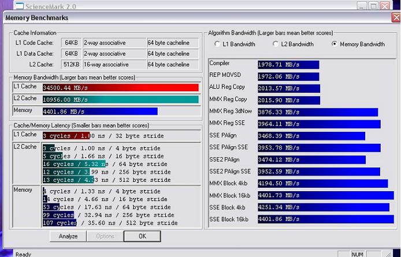Click the MMX Reg 3dNow 3876.33 MB/s bar
This screenshot has width=401, height=257.
click(x=318, y=112)
